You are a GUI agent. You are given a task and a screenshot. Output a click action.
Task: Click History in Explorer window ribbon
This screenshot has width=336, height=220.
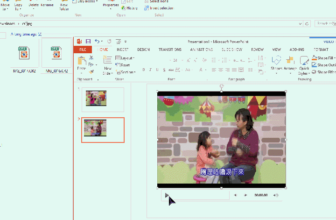130,8
